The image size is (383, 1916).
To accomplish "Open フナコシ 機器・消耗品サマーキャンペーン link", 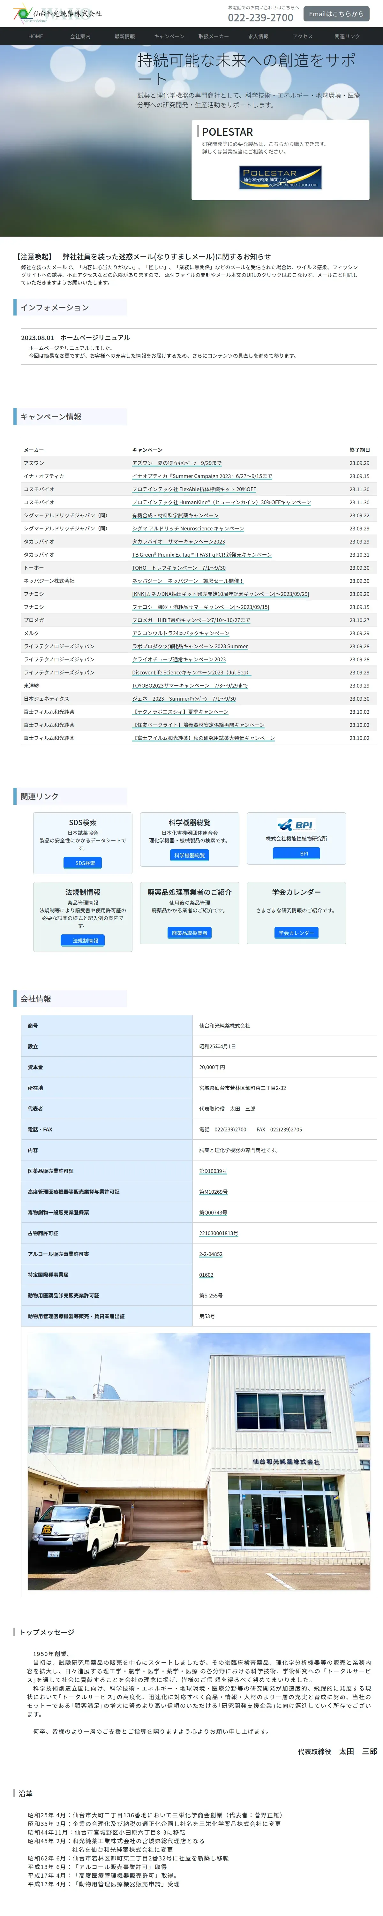I will [x=200, y=607].
